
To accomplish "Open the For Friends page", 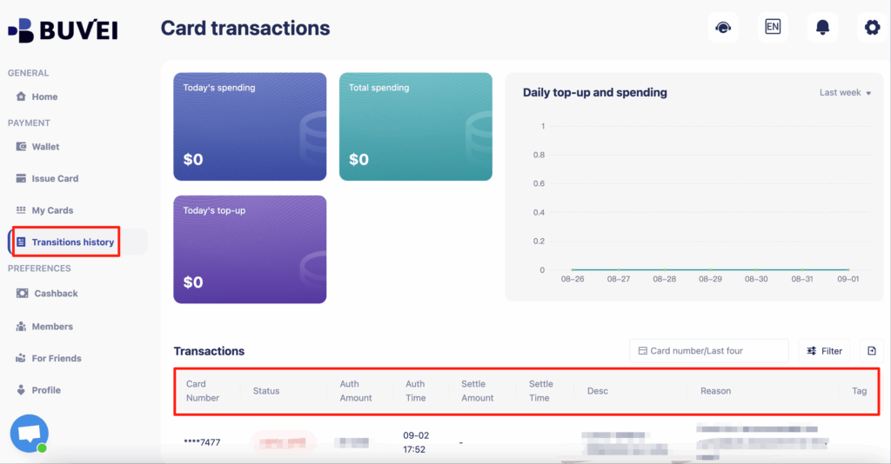I will pos(57,358).
